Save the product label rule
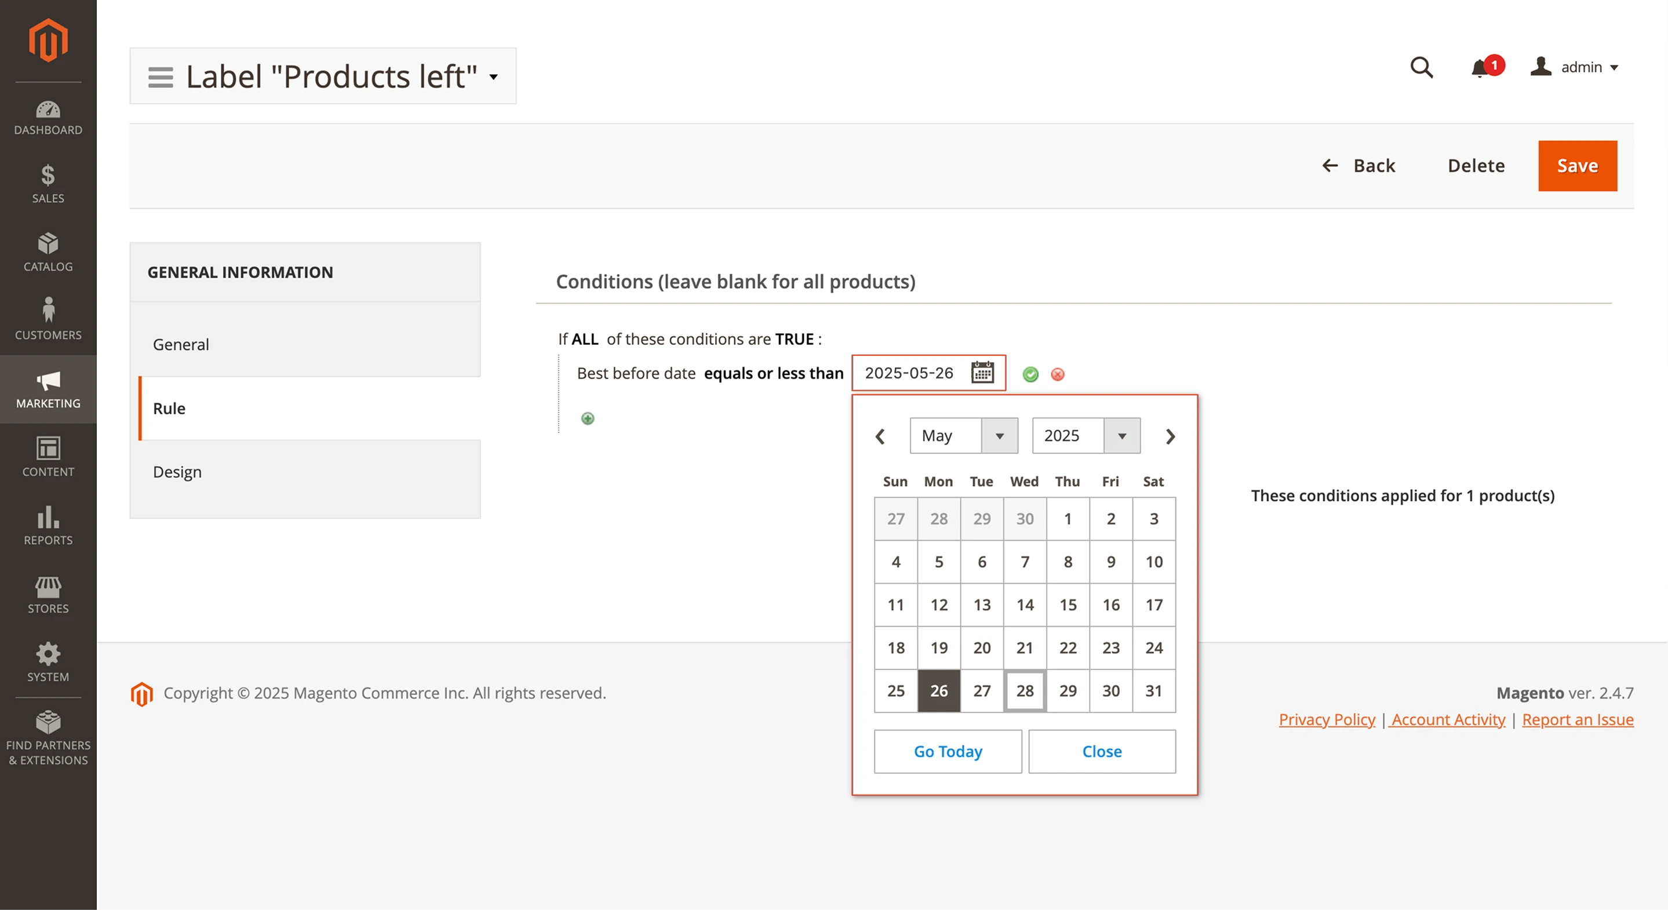 pos(1578,166)
